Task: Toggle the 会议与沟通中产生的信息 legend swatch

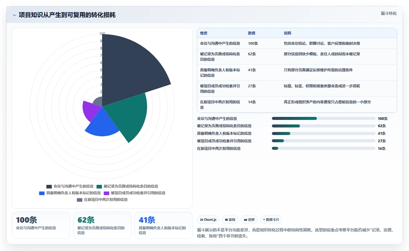Action: (x=49, y=186)
